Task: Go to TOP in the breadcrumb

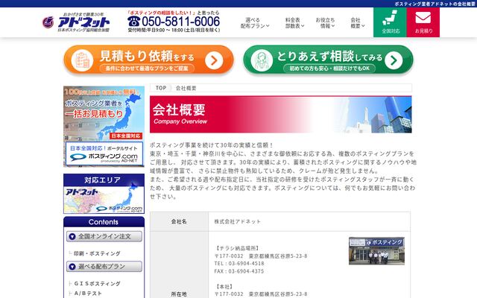Action: [161, 88]
